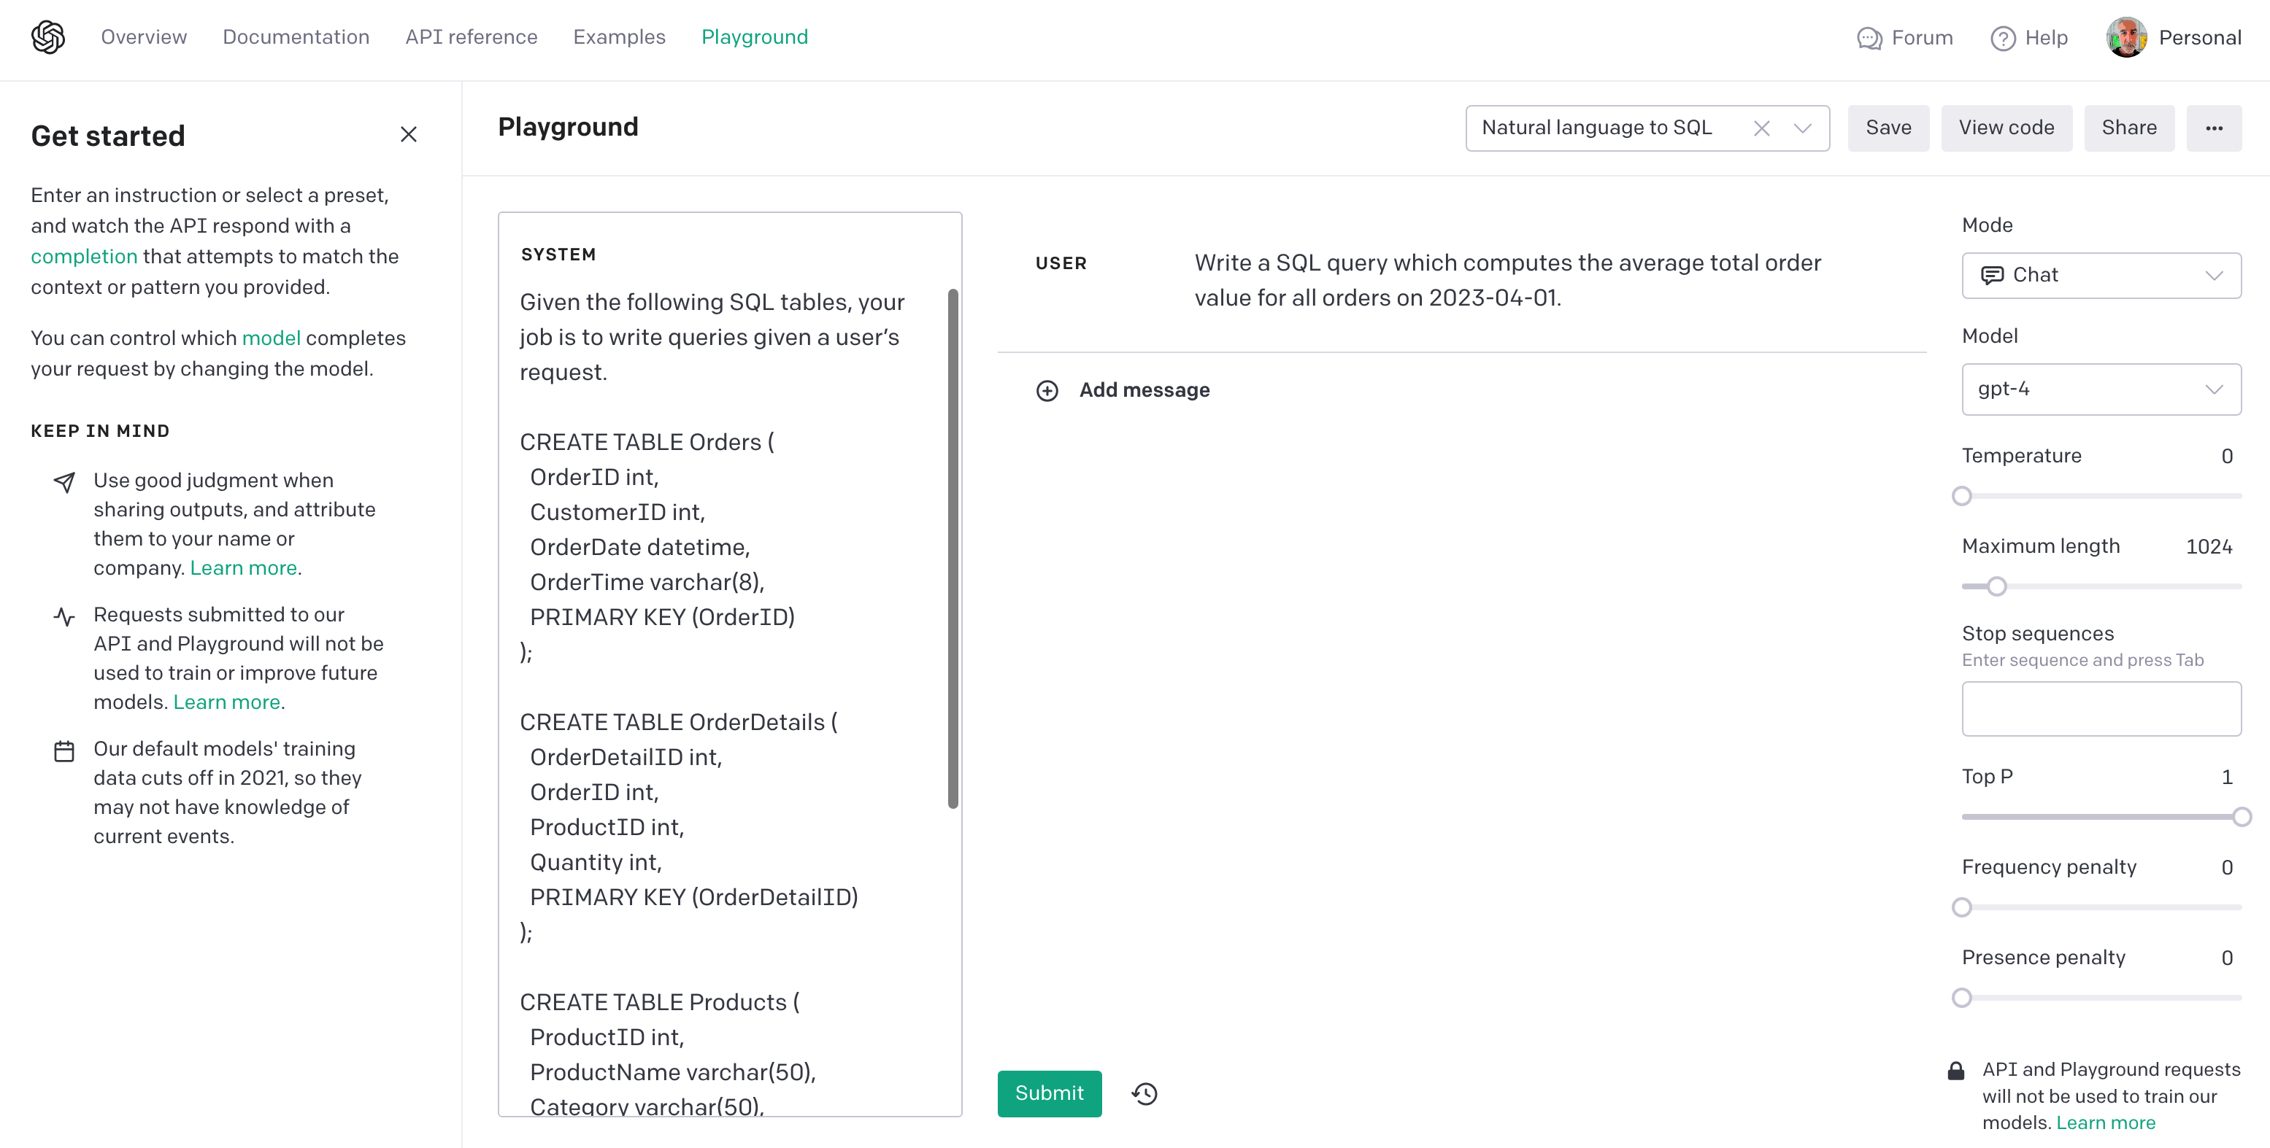
Task: Open the API reference tab
Action: coord(472,37)
